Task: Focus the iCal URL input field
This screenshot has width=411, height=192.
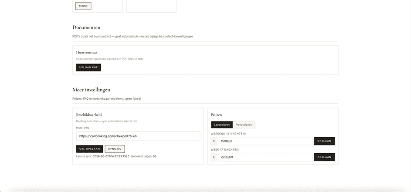Action: coord(138,136)
